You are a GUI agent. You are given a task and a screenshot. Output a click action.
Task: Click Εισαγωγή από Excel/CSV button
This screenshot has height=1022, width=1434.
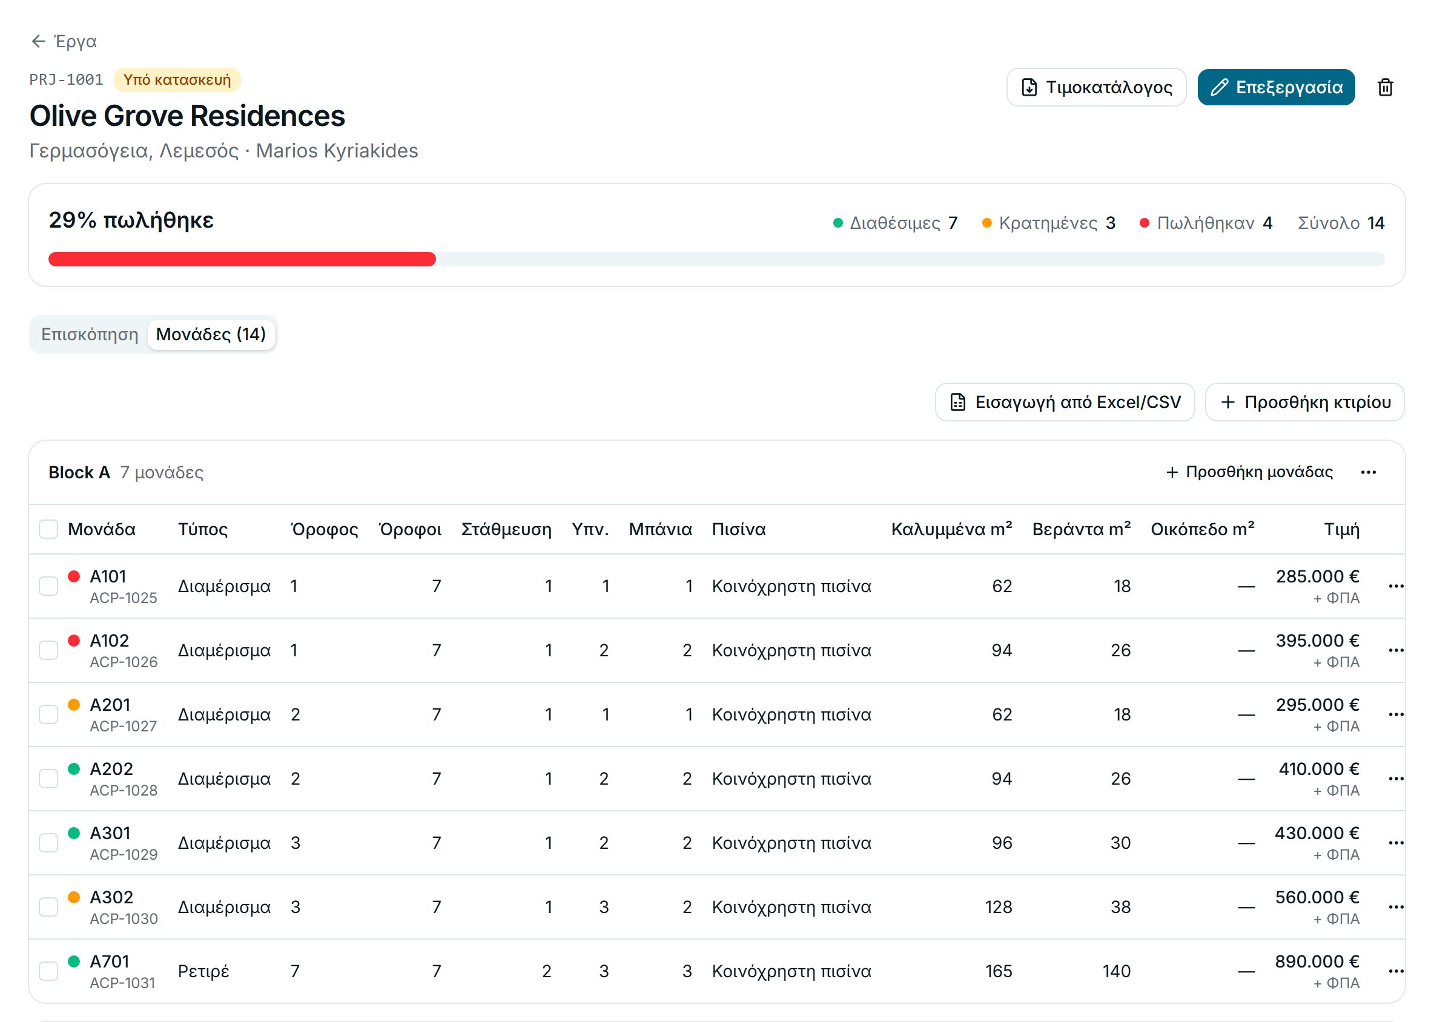[1065, 402]
